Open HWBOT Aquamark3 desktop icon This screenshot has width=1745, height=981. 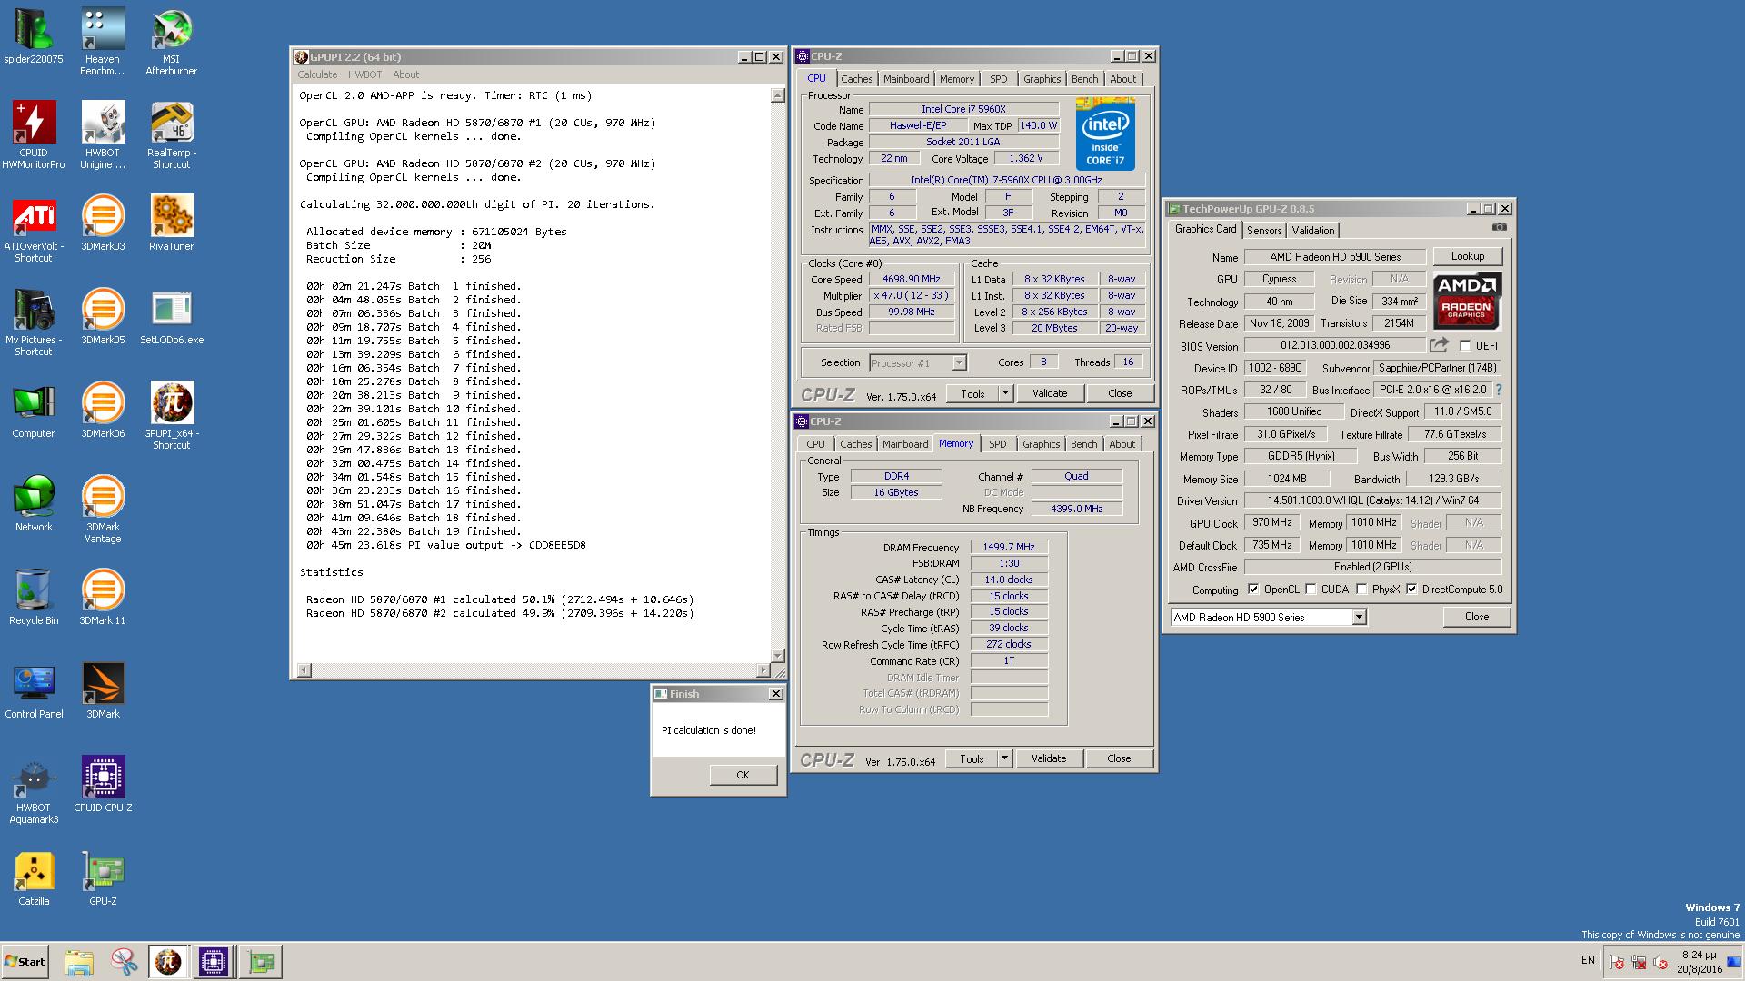click(34, 790)
